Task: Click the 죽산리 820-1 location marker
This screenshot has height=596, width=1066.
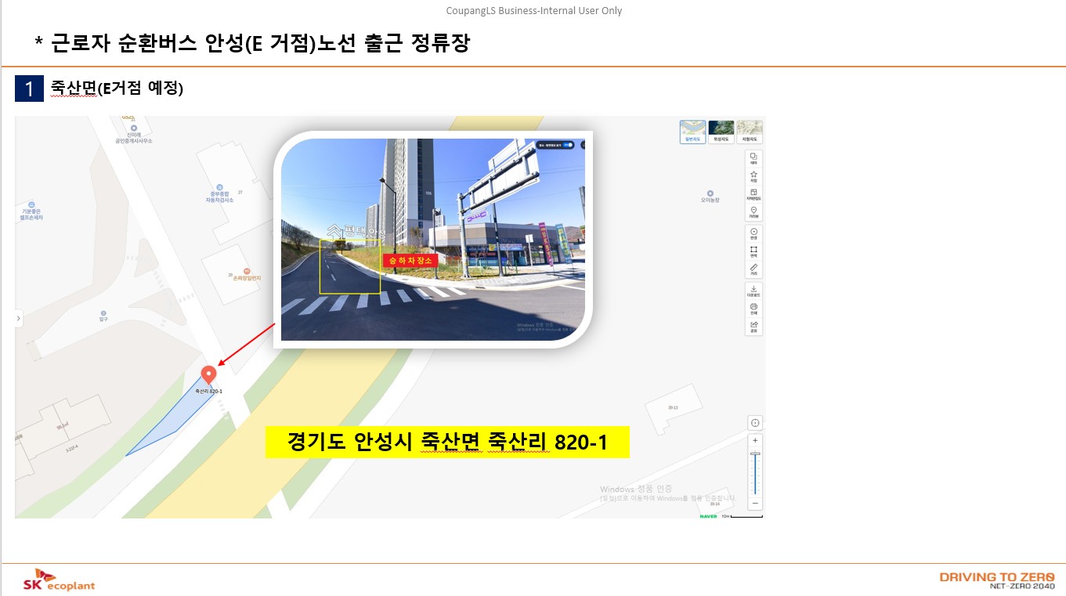Action: coord(208,374)
